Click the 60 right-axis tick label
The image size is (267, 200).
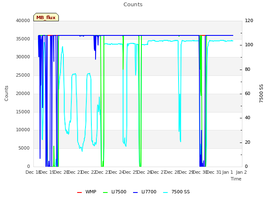click(x=247, y=93)
